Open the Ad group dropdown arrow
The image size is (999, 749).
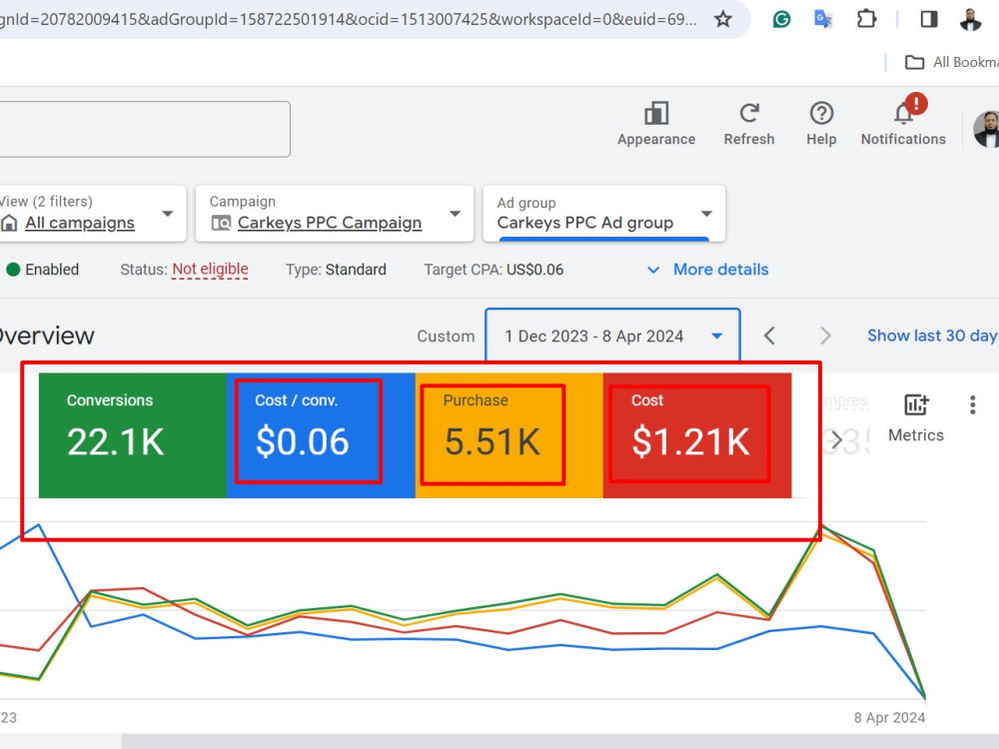pyautogui.click(x=706, y=214)
